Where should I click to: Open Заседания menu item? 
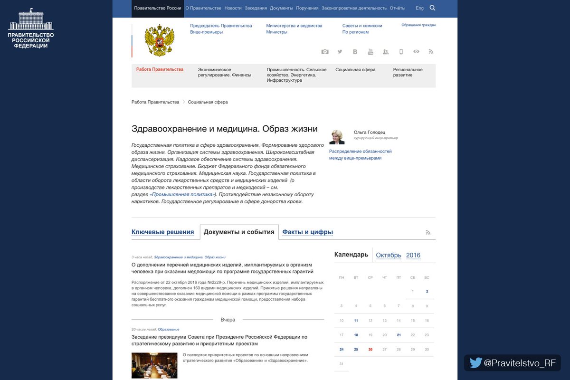coord(256,8)
